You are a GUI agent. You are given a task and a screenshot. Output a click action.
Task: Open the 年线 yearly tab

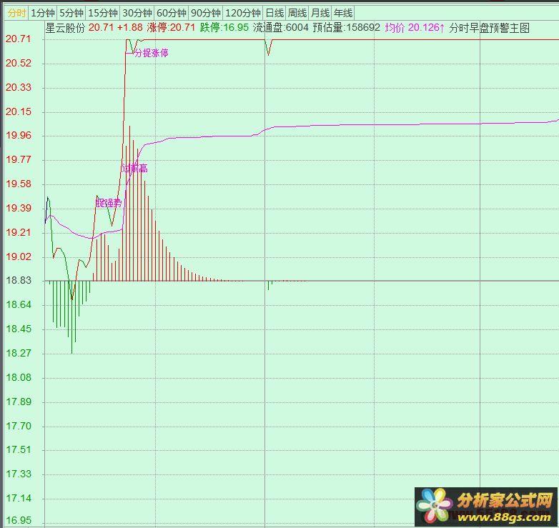(343, 13)
